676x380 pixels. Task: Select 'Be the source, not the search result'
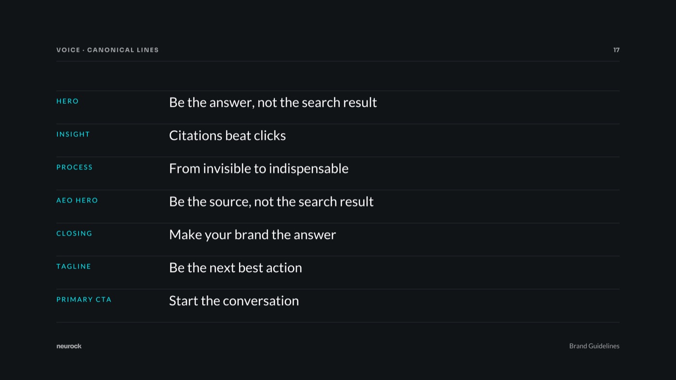[x=271, y=202]
